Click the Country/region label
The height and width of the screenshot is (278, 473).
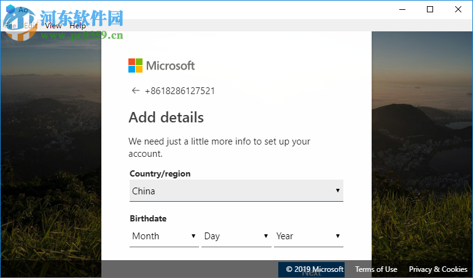160,173
